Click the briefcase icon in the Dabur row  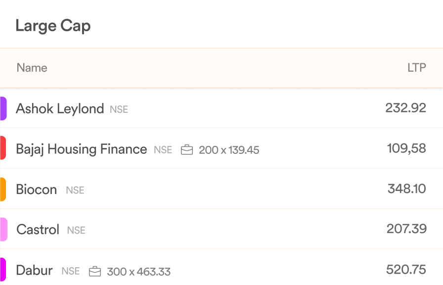click(x=94, y=272)
